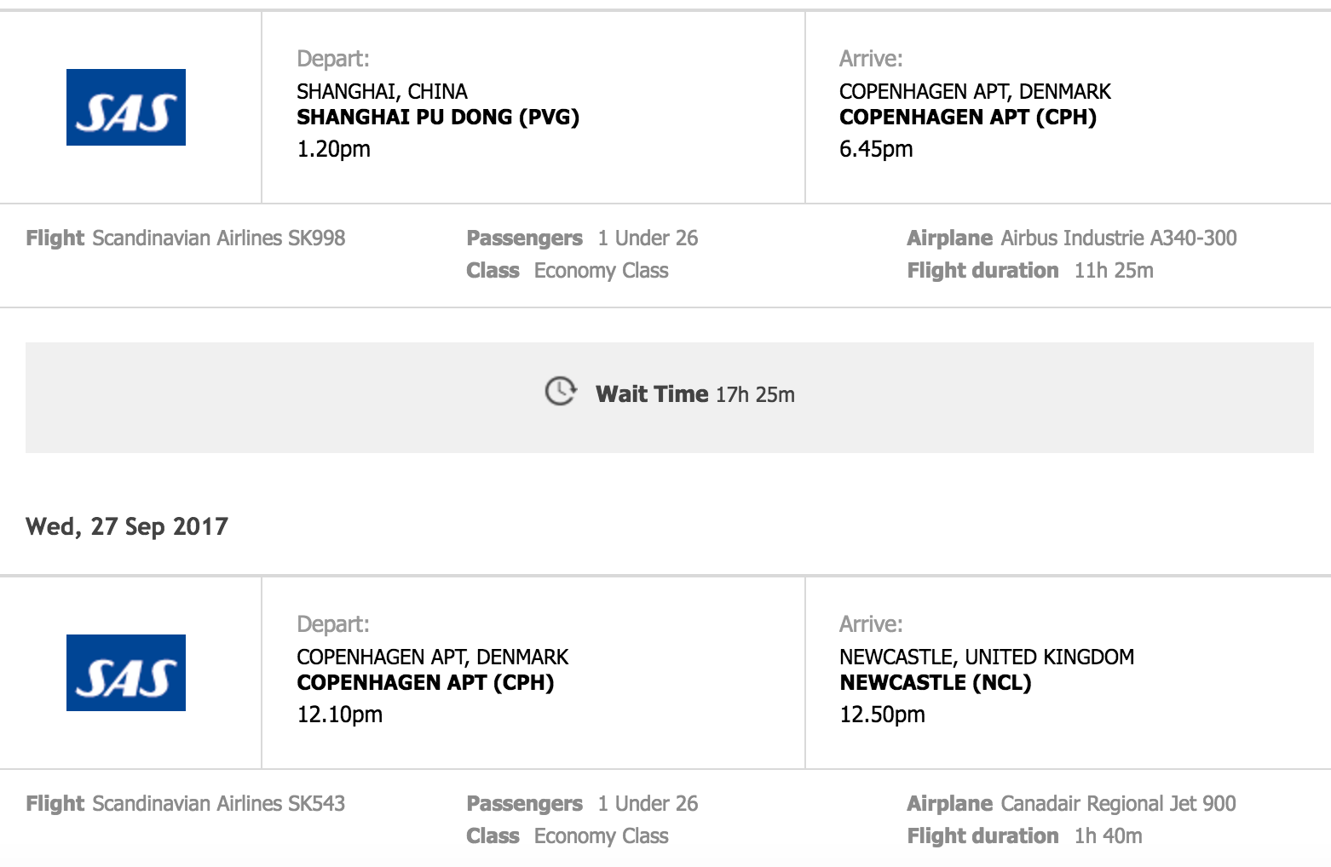The height and width of the screenshot is (867, 1331).
Task: Click the Canadair Regional Jet 900 airplane text
Action: pos(1118,804)
